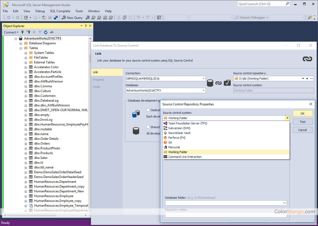
Task: Select the Shared development model radio button
Action: tap(148, 127)
